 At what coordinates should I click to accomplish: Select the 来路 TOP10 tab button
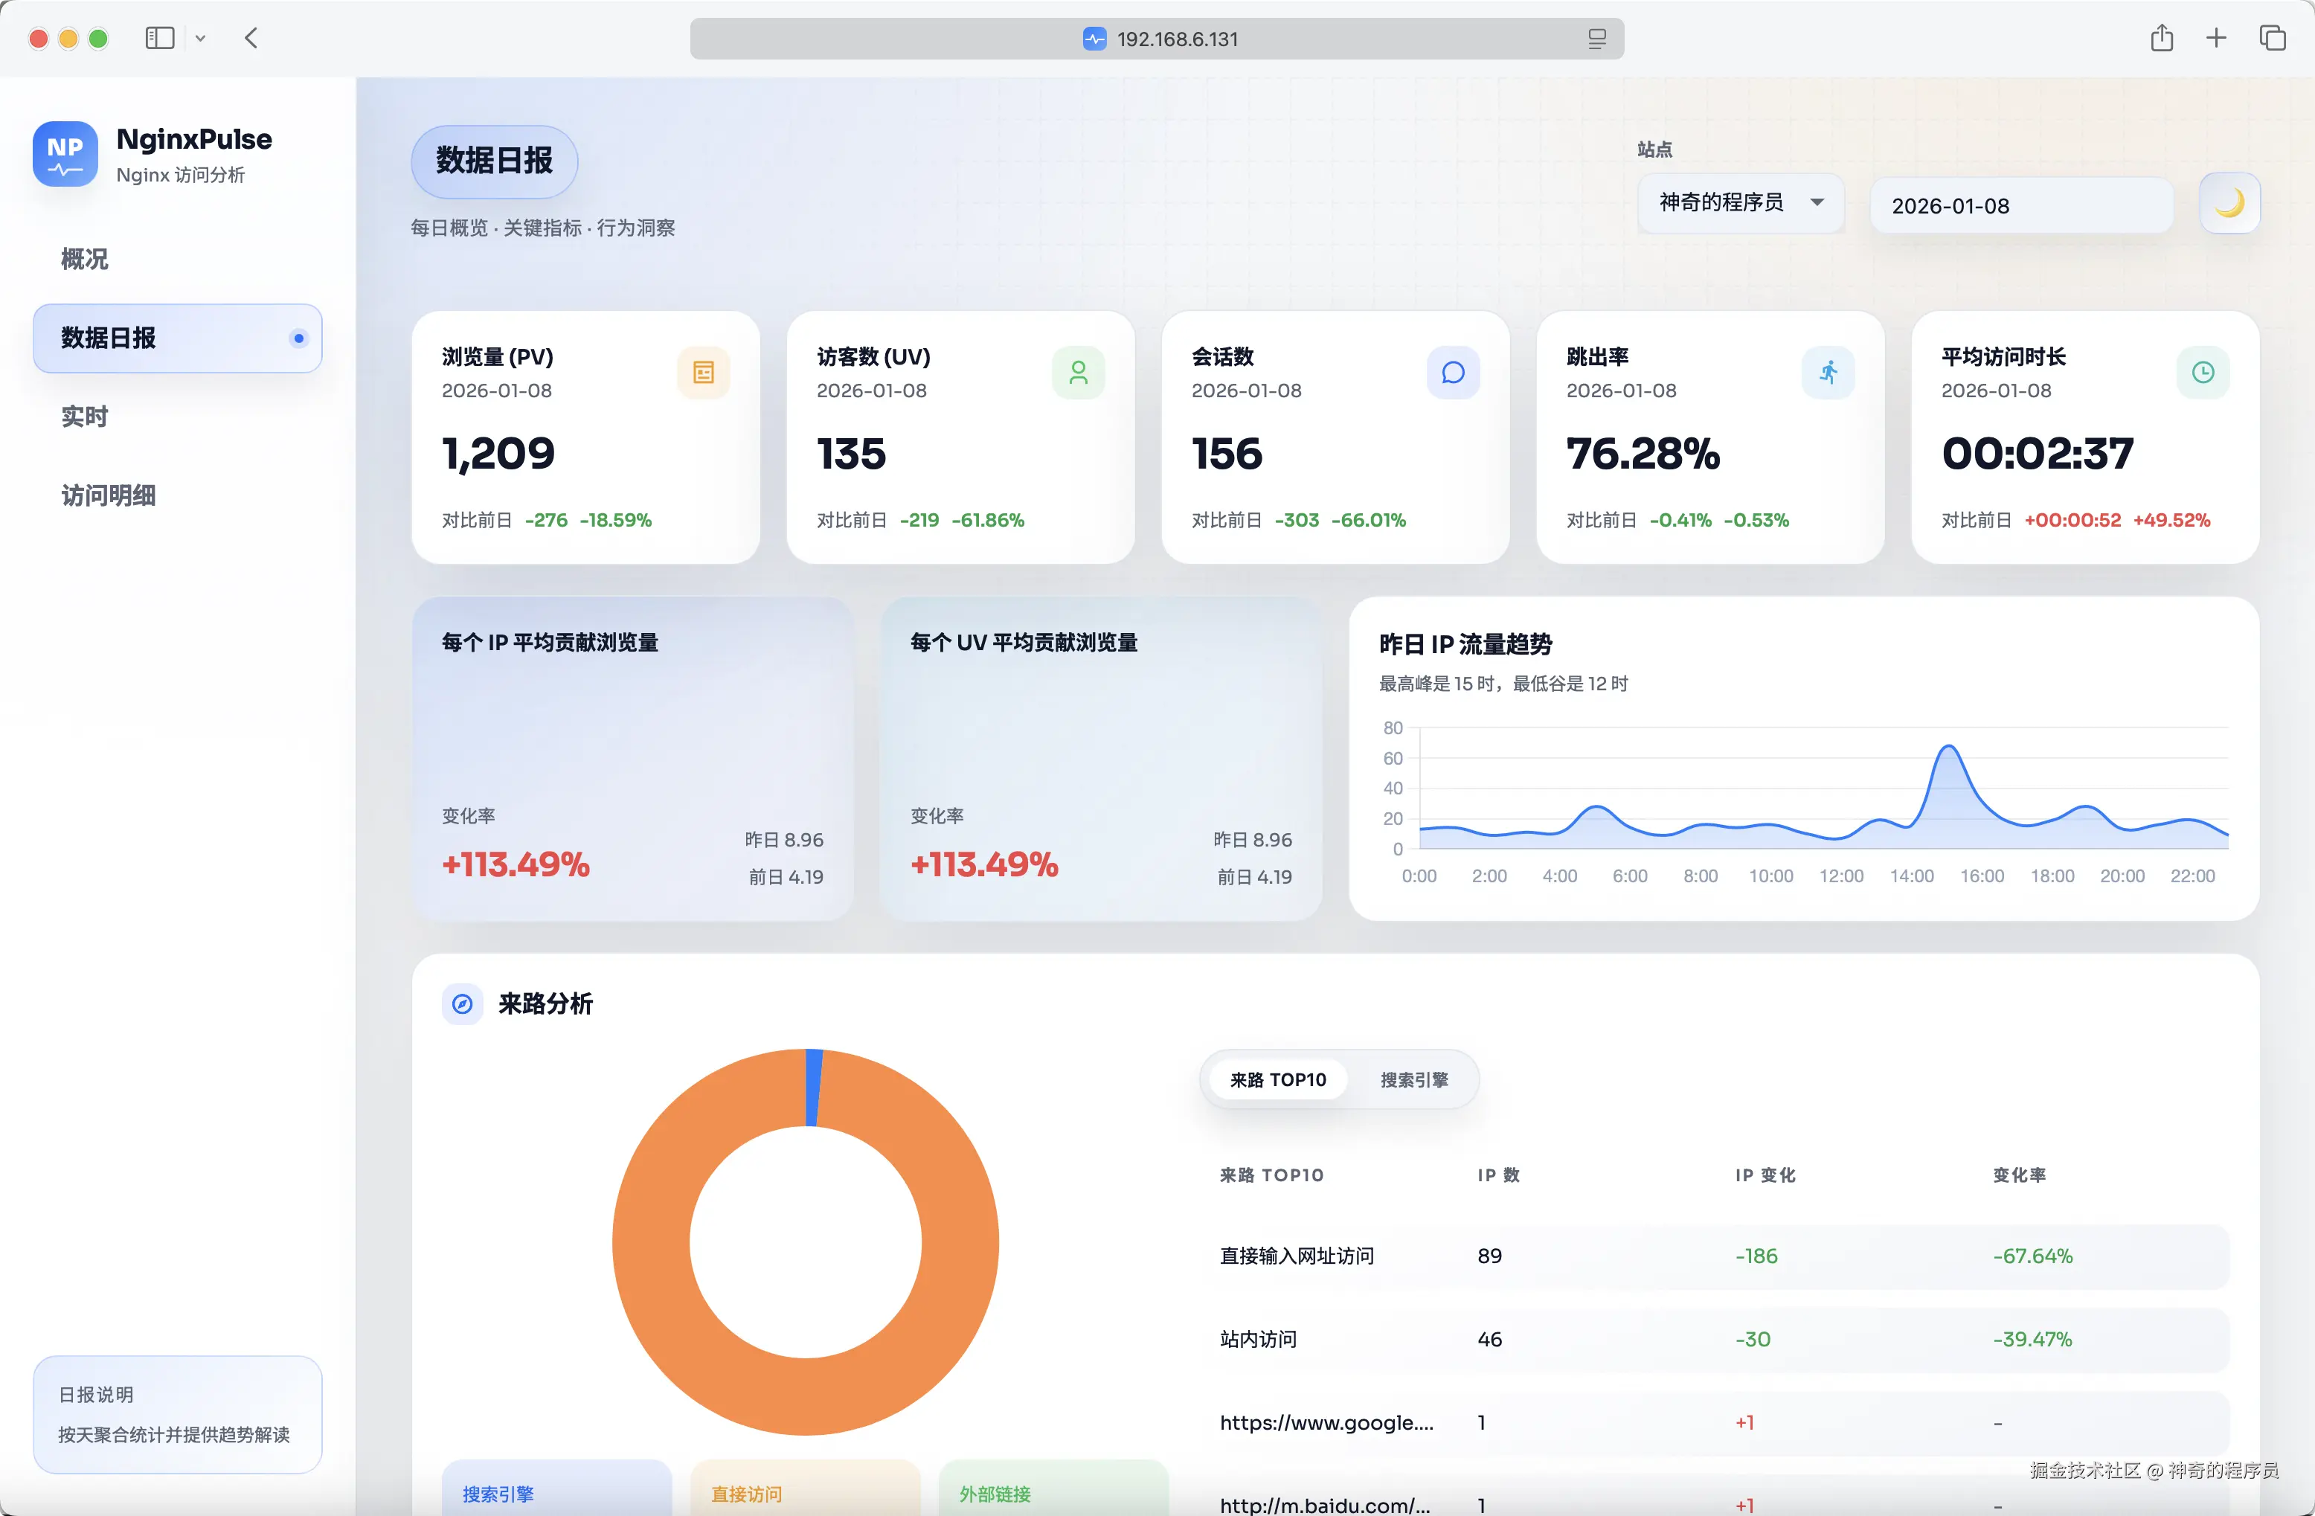pyautogui.click(x=1277, y=1079)
